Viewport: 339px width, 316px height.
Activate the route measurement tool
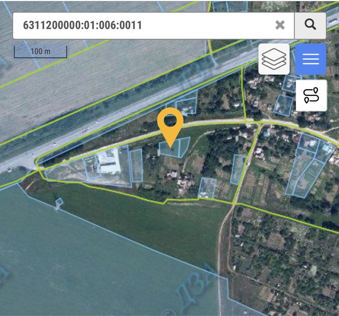pyautogui.click(x=311, y=95)
